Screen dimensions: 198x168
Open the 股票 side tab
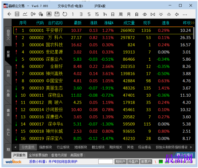click(x=8, y=54)
